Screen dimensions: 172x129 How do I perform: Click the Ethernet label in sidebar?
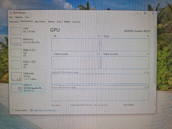[29, 73]
